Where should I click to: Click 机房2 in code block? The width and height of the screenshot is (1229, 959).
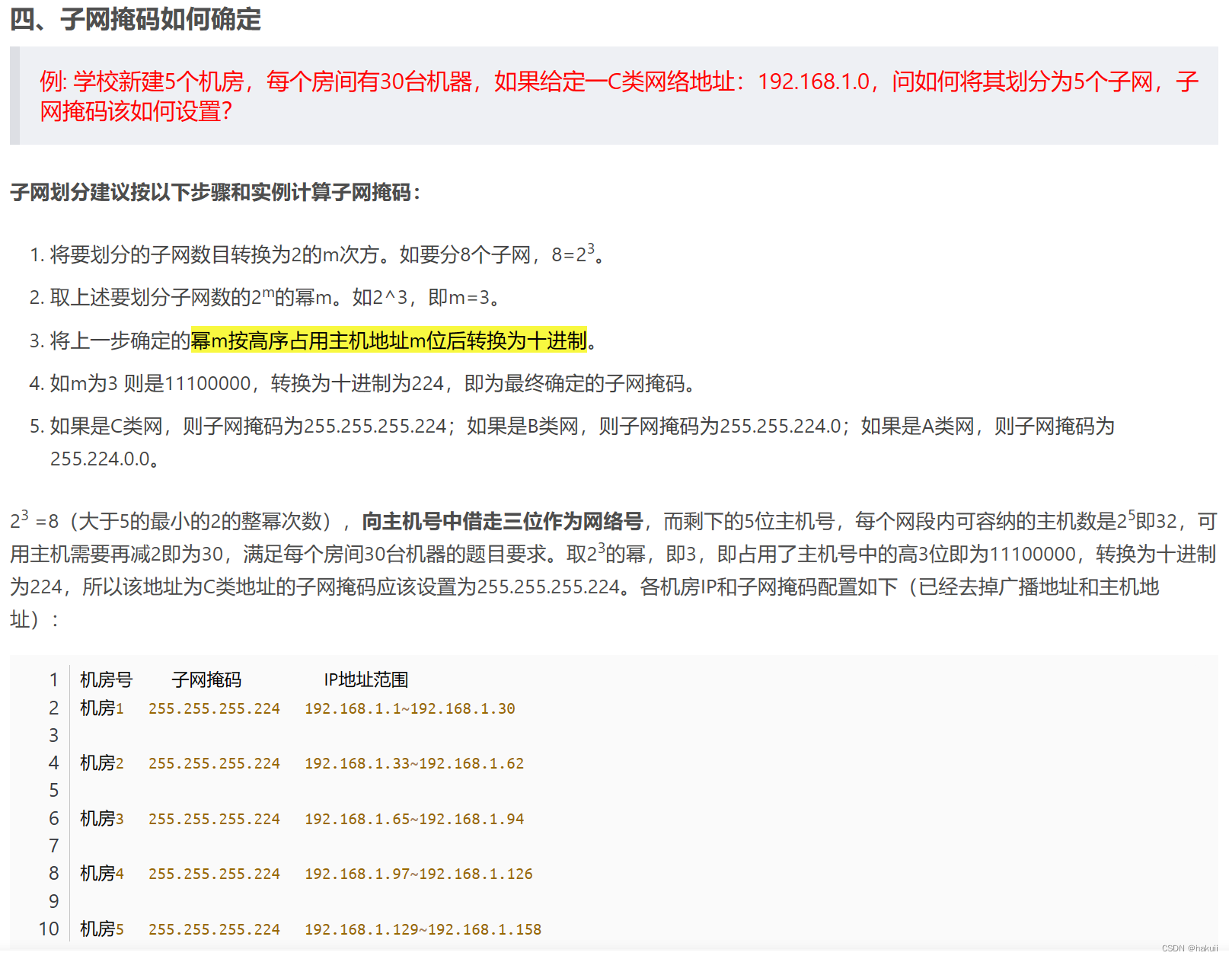click(x=102, y=763)
